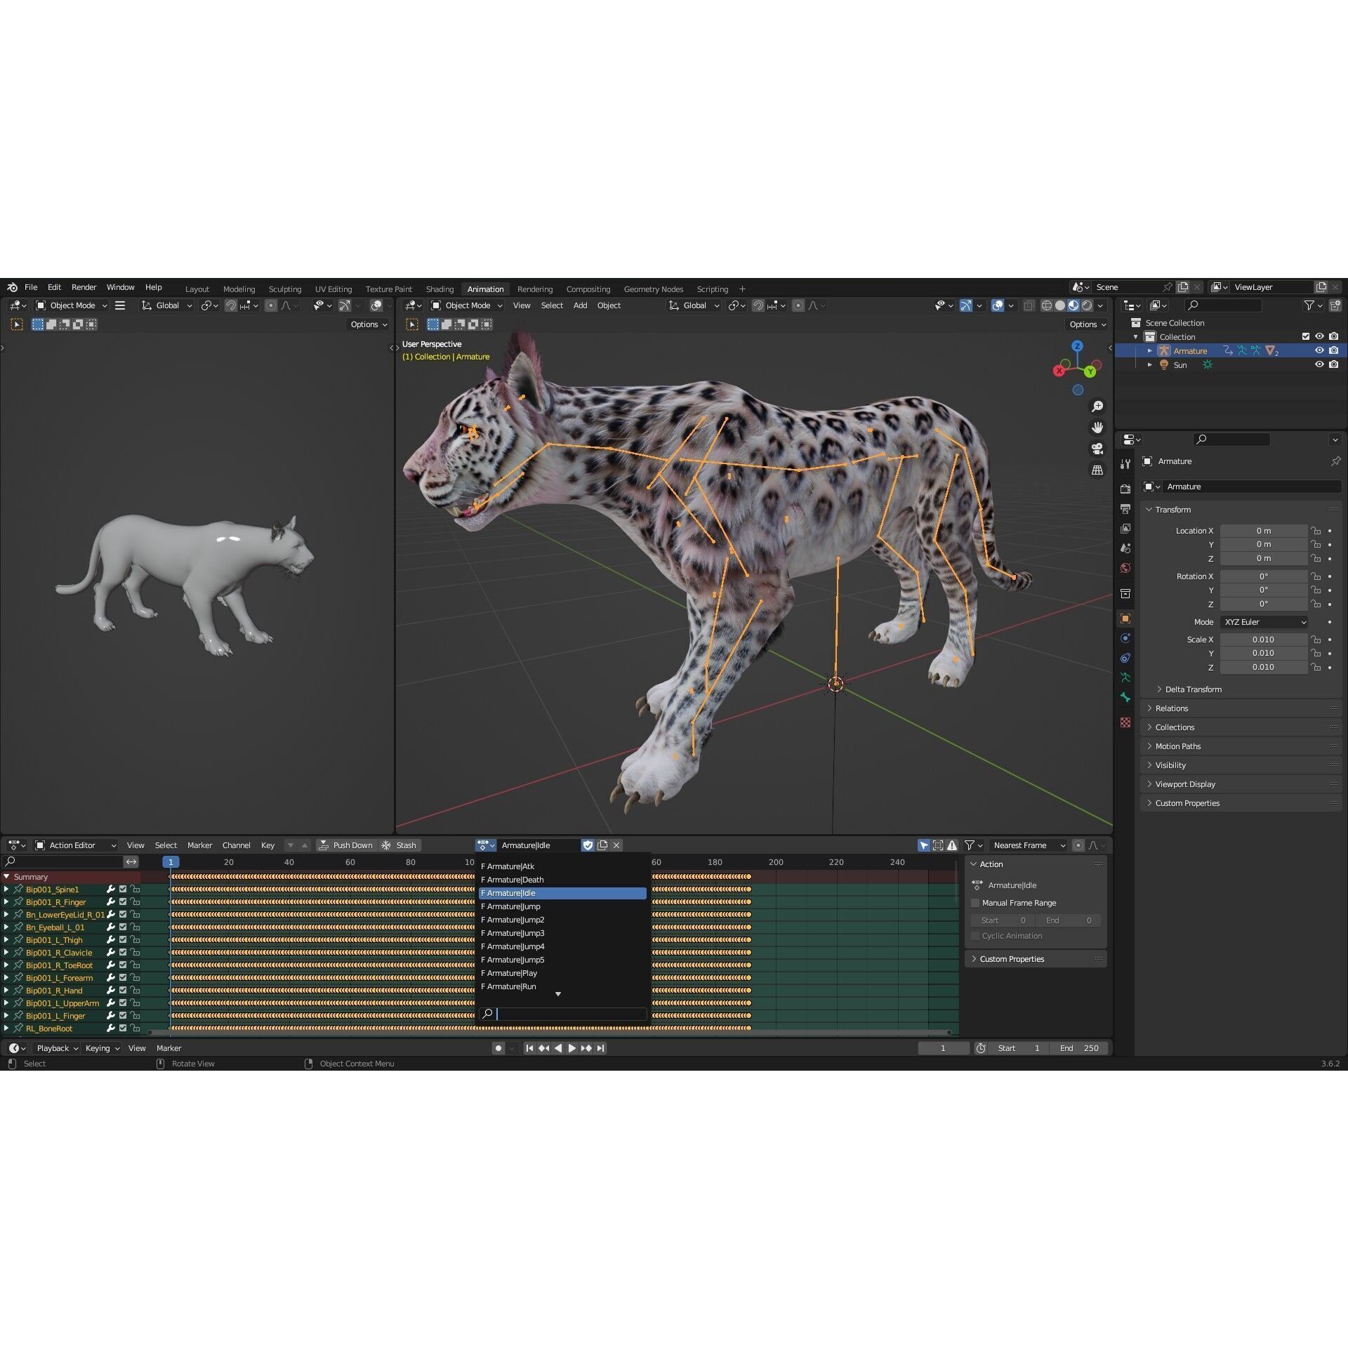Switch to the Scripting workspace tab
The image size is (1348, 1348).
(x=712, y=289)
